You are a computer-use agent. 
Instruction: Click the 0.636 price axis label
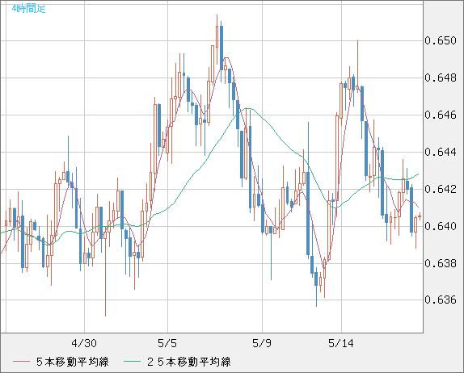tap(441, 300)
